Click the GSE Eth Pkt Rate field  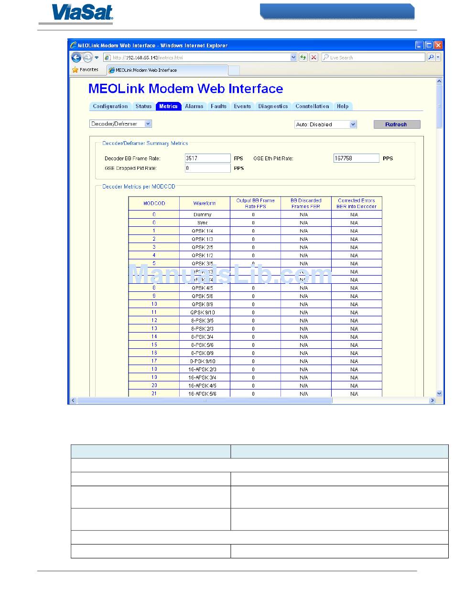pyautogui.click(x=357, y=158)
